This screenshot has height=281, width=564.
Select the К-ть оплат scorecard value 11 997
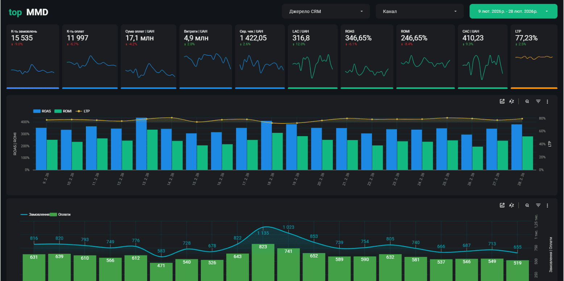click(78, 38)
